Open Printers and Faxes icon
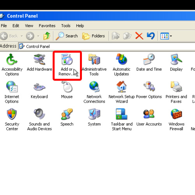195x195 pixels. (x=176, y=87)
